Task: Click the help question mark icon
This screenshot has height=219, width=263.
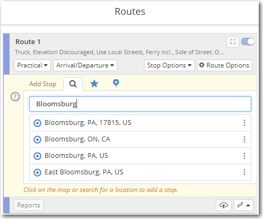Action: coord(15,97)
